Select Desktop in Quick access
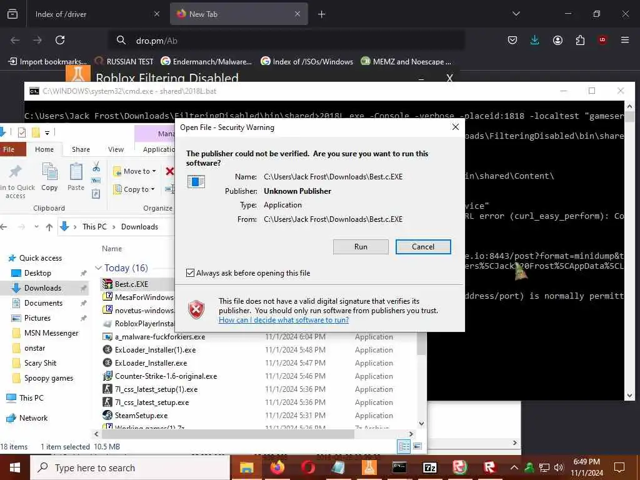Image resolution: width=640 pixels, height=480 pixels. (x=37, y=273)
